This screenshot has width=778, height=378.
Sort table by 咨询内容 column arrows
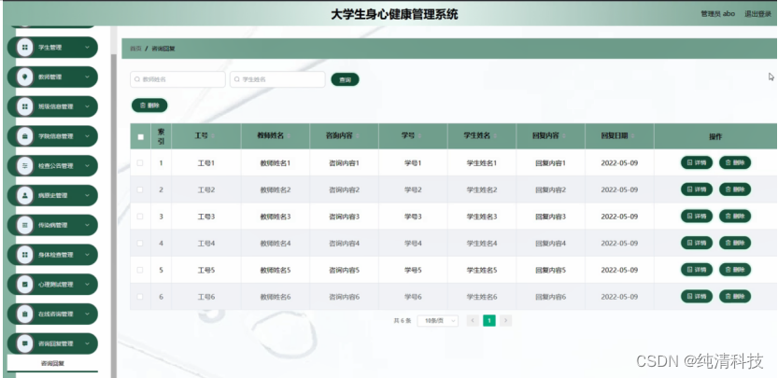tap(357, 136)
